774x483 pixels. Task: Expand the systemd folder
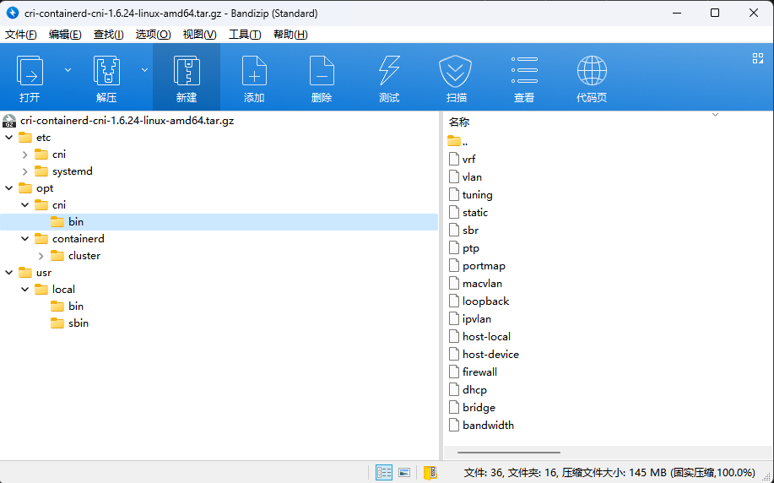point(25,171)
